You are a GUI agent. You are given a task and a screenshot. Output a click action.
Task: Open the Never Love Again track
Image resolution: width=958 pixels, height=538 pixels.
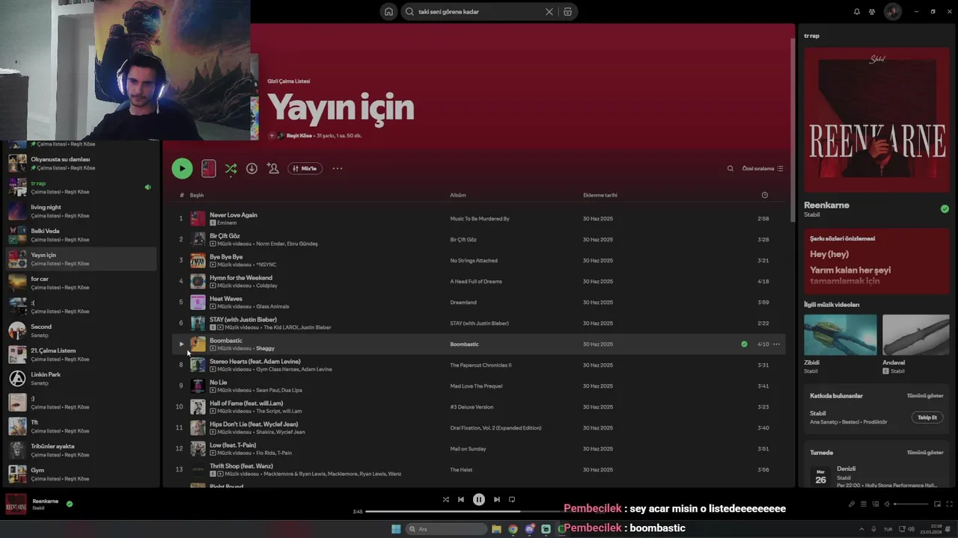coord(234,215)
